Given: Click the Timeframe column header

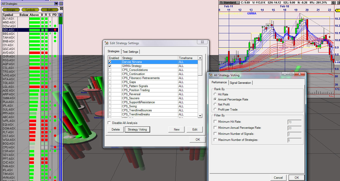Looking at the screenshot, I should tap(188, 58).
